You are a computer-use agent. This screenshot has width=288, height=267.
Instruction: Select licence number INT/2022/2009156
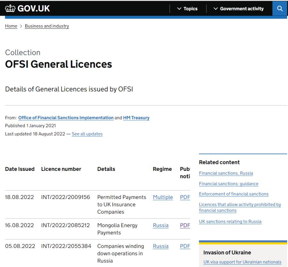pos(66,197)
